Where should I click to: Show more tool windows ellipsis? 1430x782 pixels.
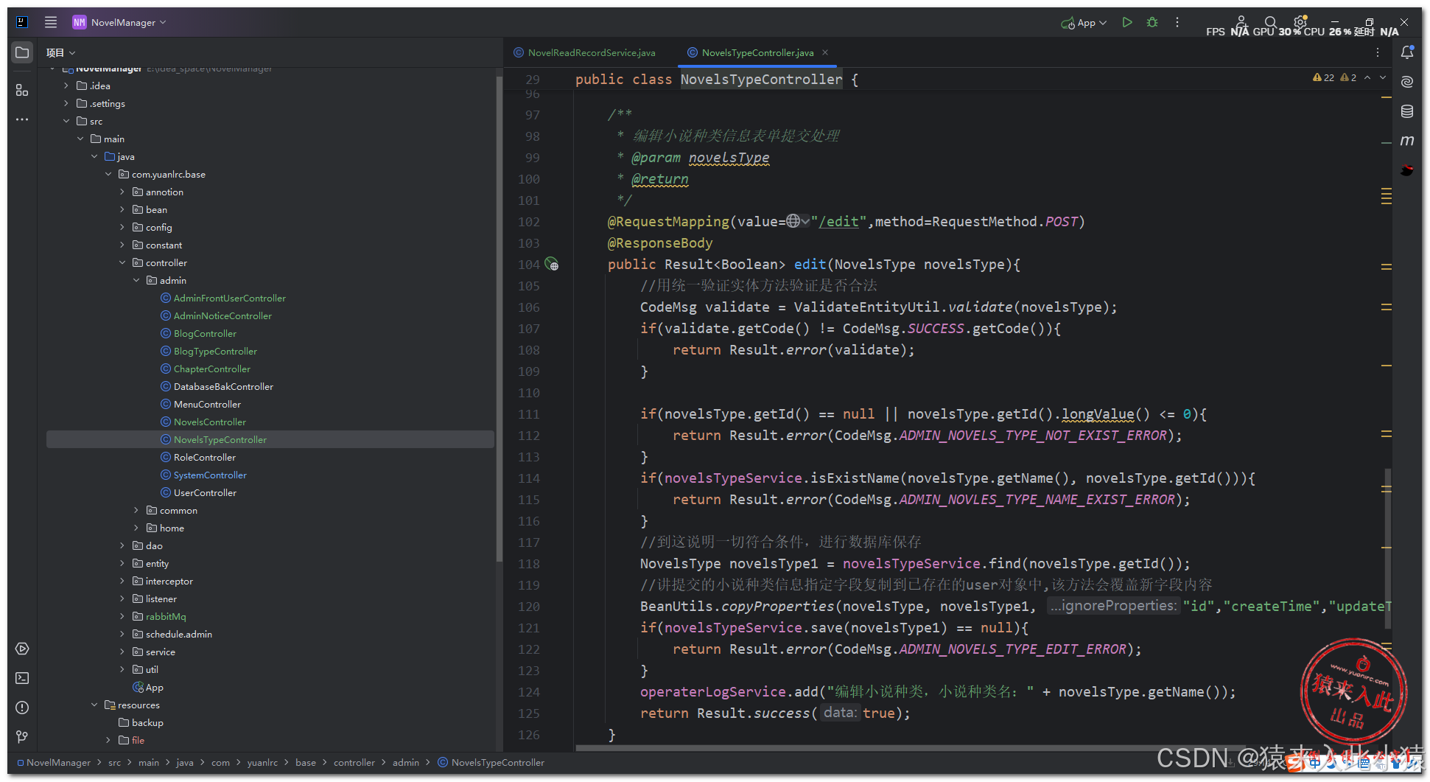tap(22, 119)
